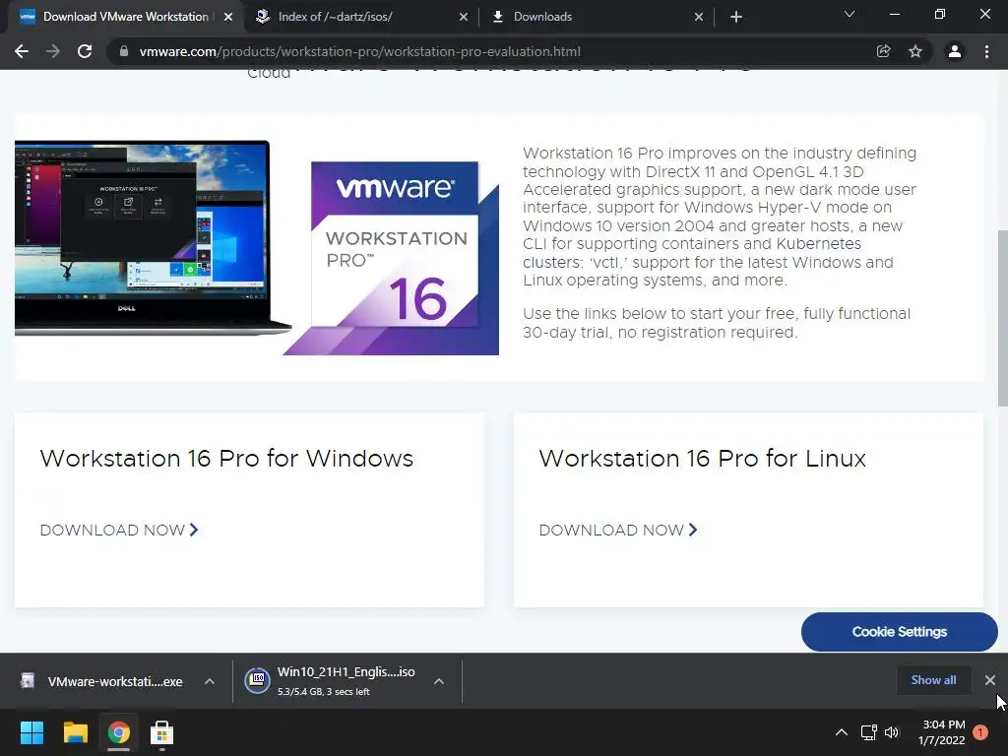The image size is (1008, 756).
Task: Expand options for VMware-workstation exe download
Action: pos(210,681)
